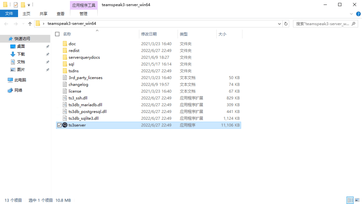This screenshot has height=204, width=362.
Task: Open the address bar history dropdown
Action: tap(279, 24)
